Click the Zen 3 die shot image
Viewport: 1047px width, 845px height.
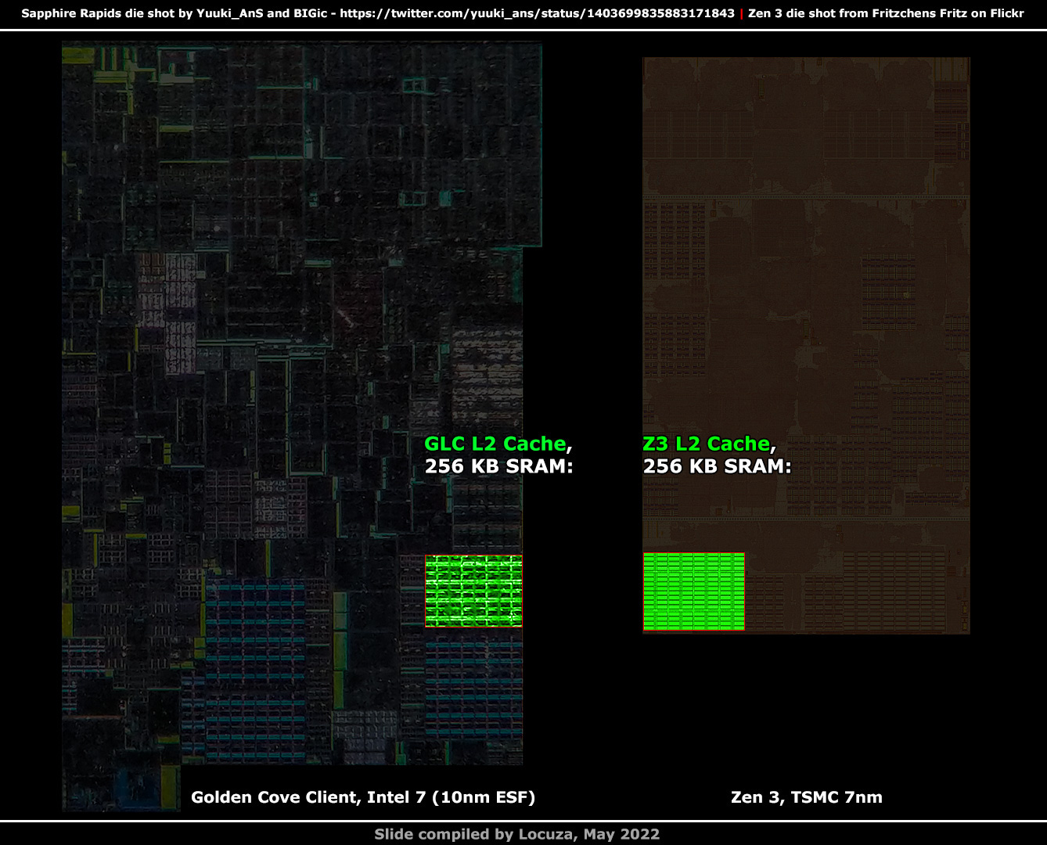tap(806, 345)
